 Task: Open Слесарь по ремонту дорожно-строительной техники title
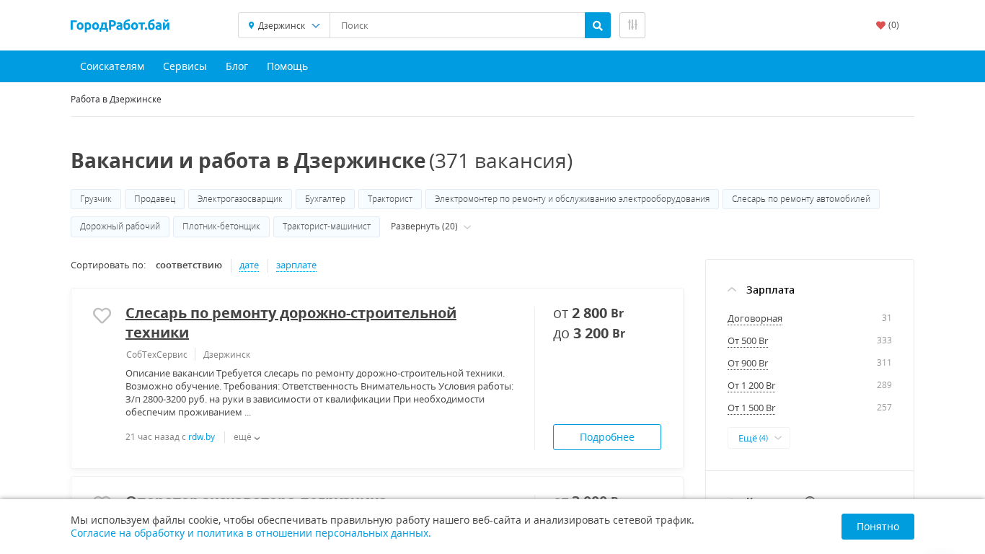coord(291,322)
